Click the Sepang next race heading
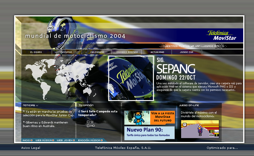Screen dimensions: 254x156 click(x=176, y=69)
